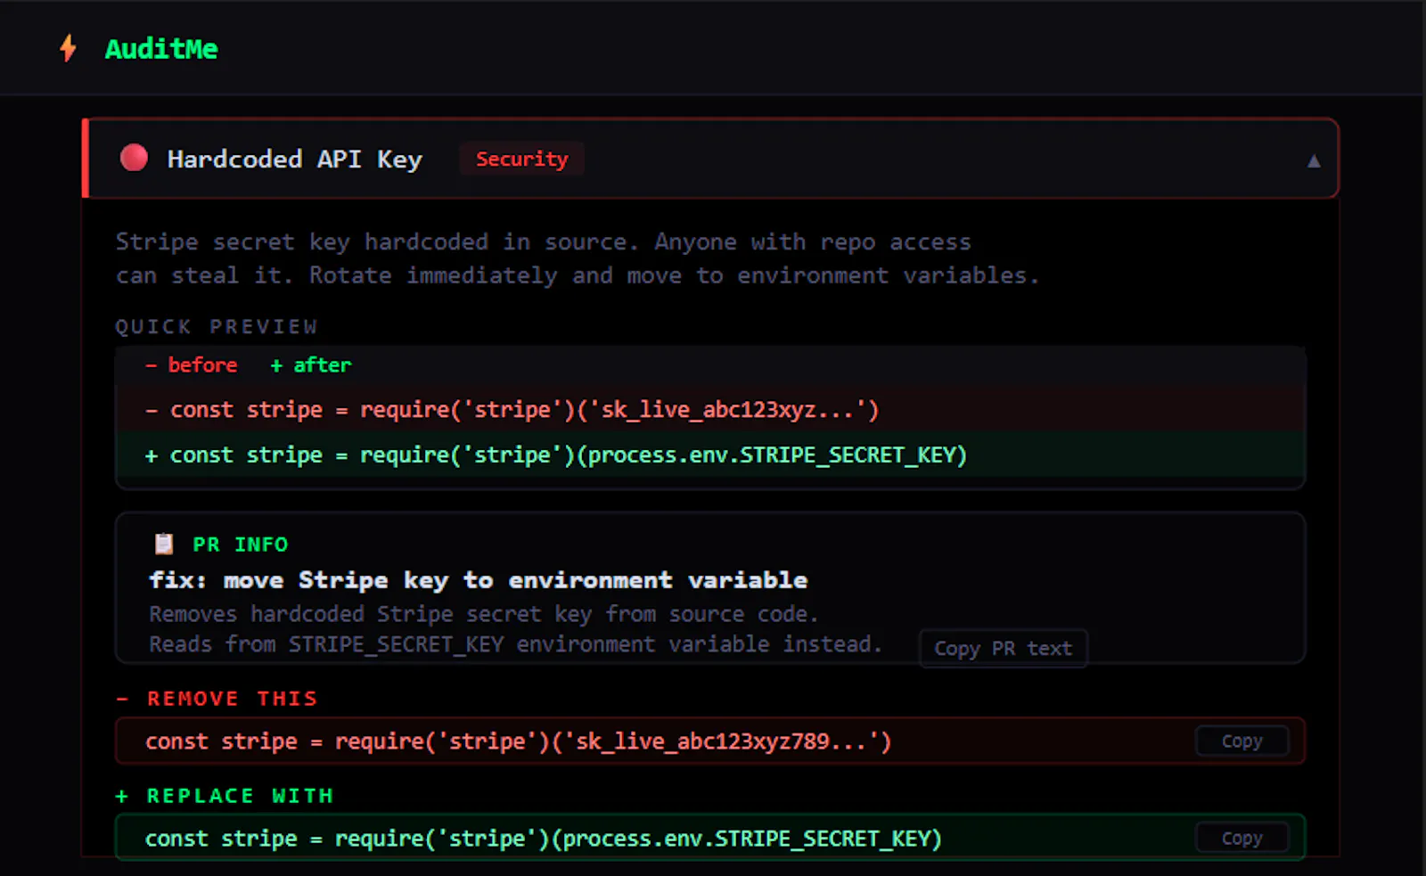Click the QUICK PREVIEW section label
1426x876 pixels.
click(x=217, y=327)
